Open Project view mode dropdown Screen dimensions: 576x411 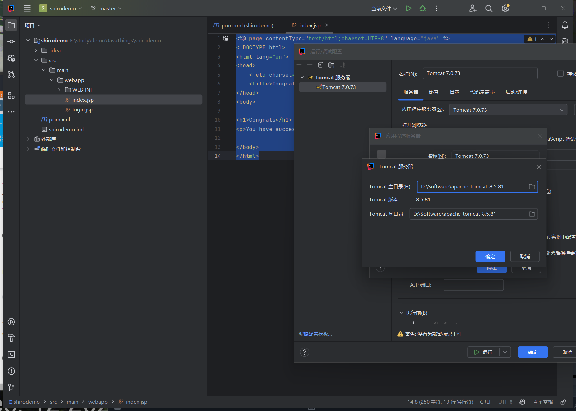33,25
